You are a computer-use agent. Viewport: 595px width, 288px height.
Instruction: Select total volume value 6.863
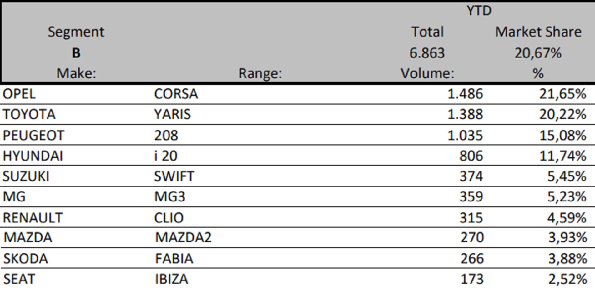427,53
